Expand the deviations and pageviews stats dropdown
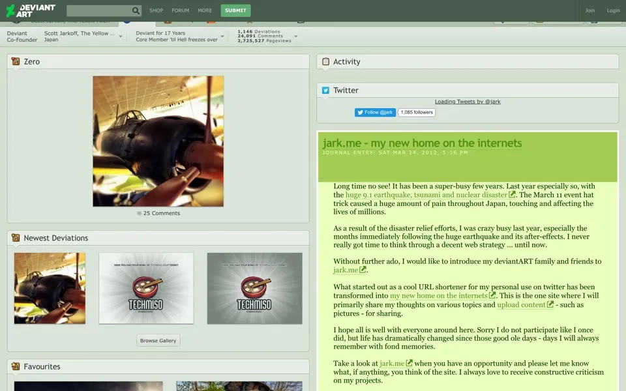 296,36
